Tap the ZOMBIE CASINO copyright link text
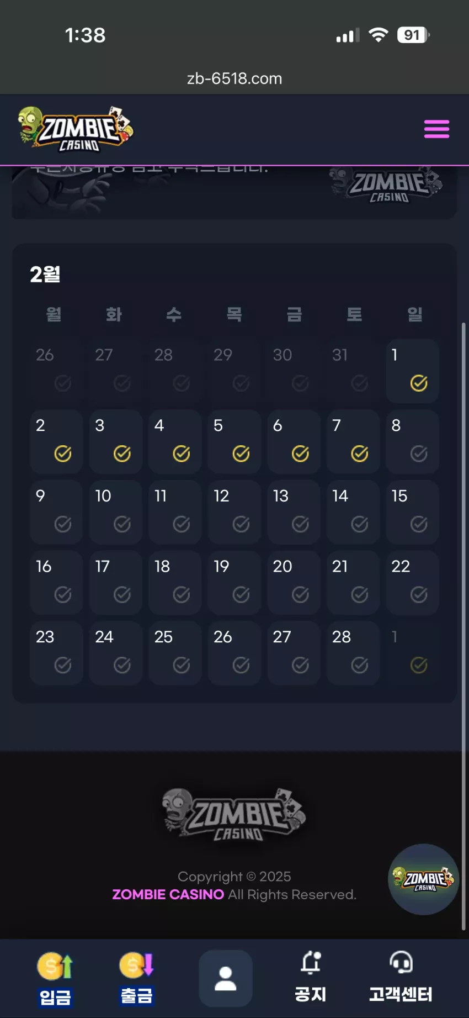 tap(168, 894)
